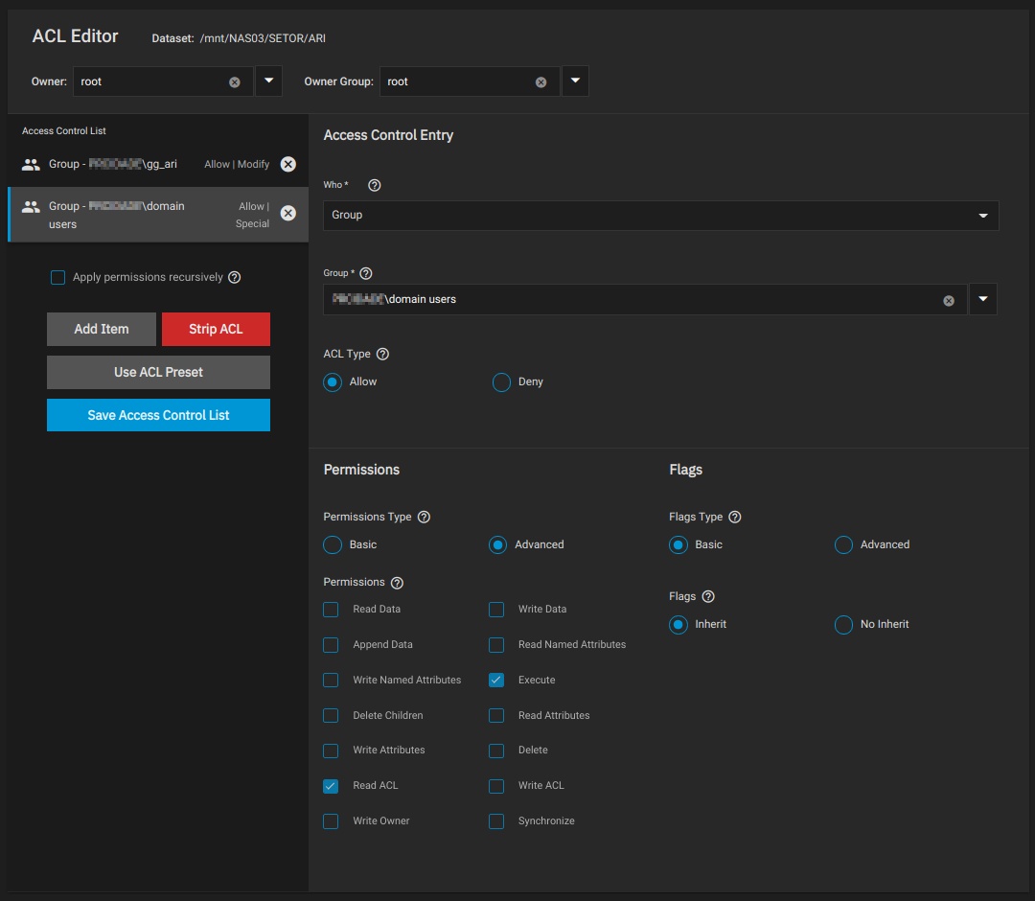The height and width of the screenshot is (901, 1035).
Task: Remove the domain users ACL entry
Action: (288, 213)
